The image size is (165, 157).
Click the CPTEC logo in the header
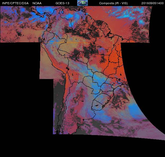click(82, 3)
